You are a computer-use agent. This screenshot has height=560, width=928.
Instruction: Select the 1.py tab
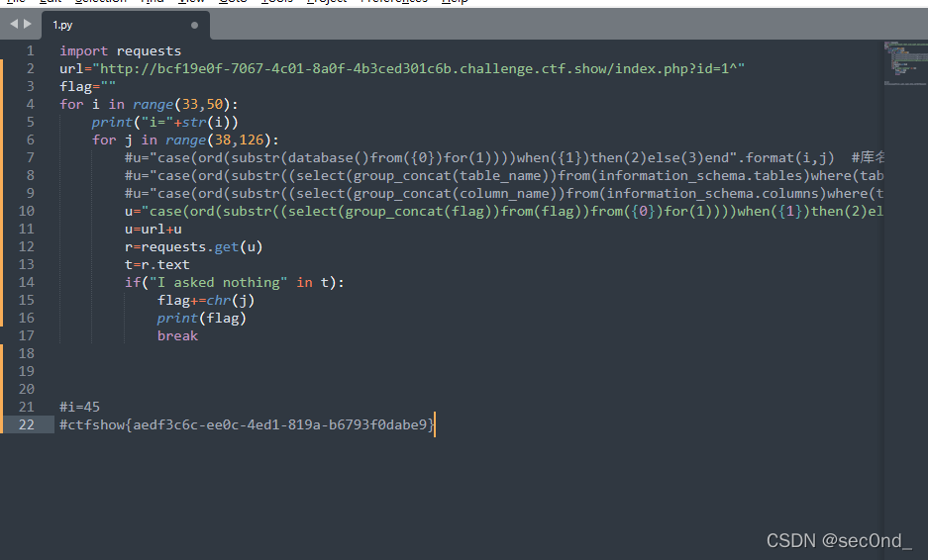click(126, 26)
